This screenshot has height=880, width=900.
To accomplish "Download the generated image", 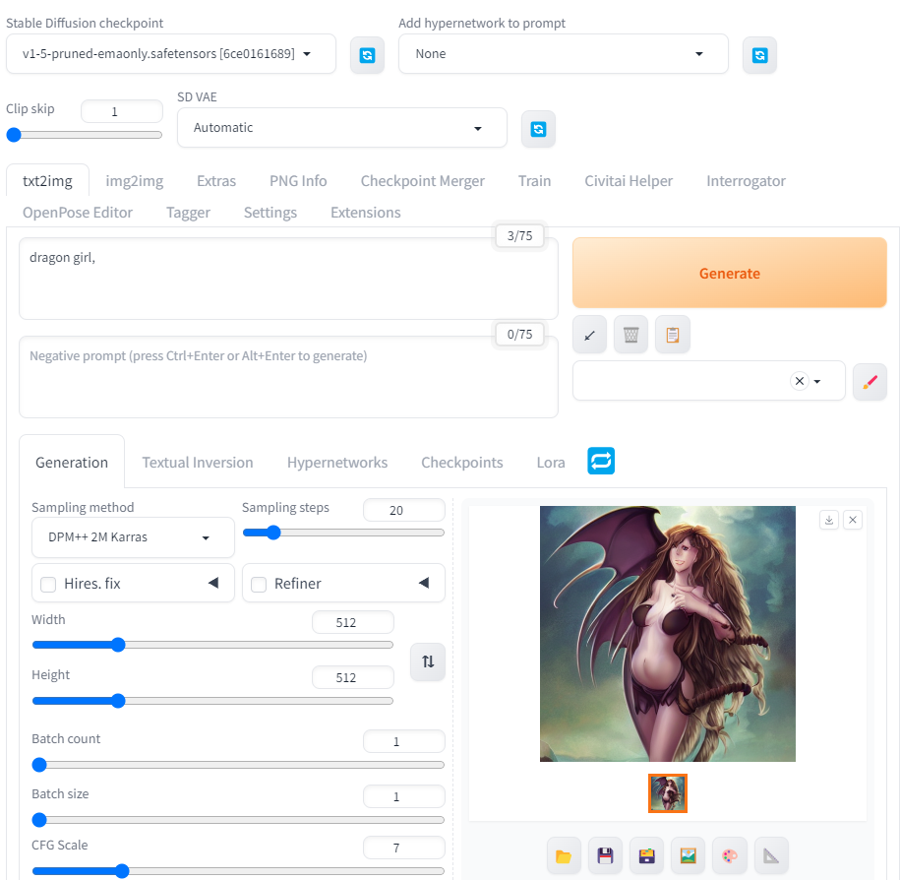I will point(829,520).
